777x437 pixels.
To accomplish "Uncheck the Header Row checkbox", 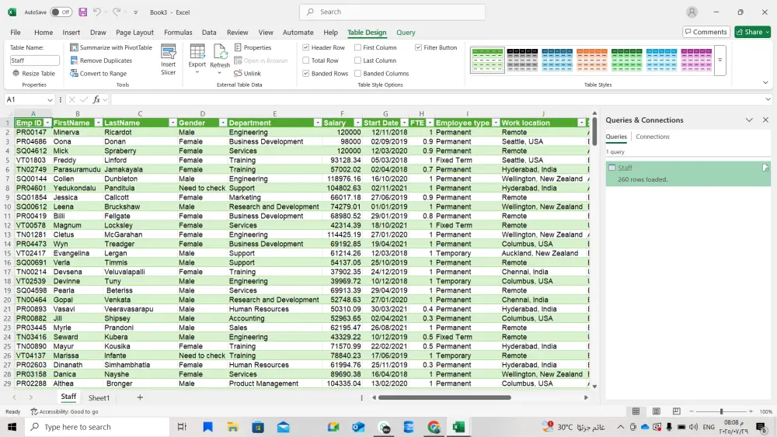I will click(x=305, y=47).
